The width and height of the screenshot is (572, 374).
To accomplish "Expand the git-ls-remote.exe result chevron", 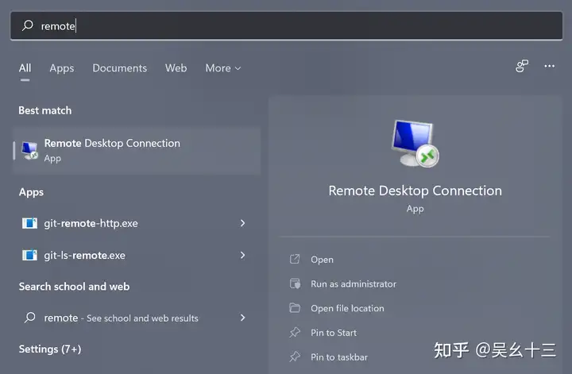I will [242, 255].
